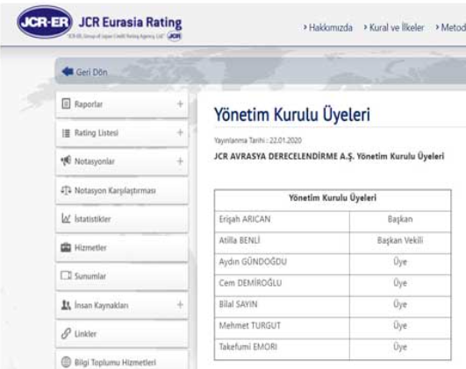Expand İnsan Kaynakları plus sign
Viewport: 466px width, 369px height.
pos(180,305)
